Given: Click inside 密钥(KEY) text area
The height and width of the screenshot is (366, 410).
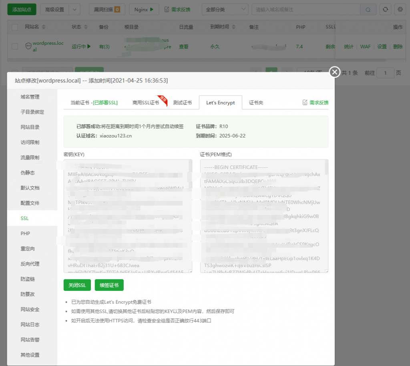Looking at the screenshot, I should pyautogui.click(x=128, y=216).
